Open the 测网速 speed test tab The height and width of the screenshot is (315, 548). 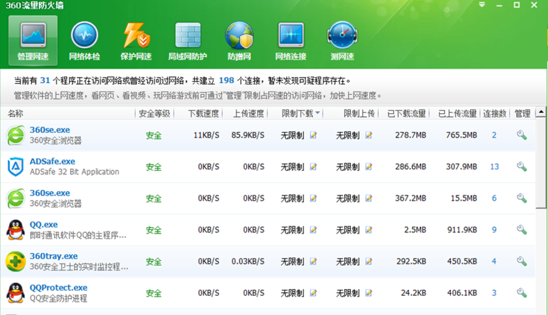tap(342, 41)
